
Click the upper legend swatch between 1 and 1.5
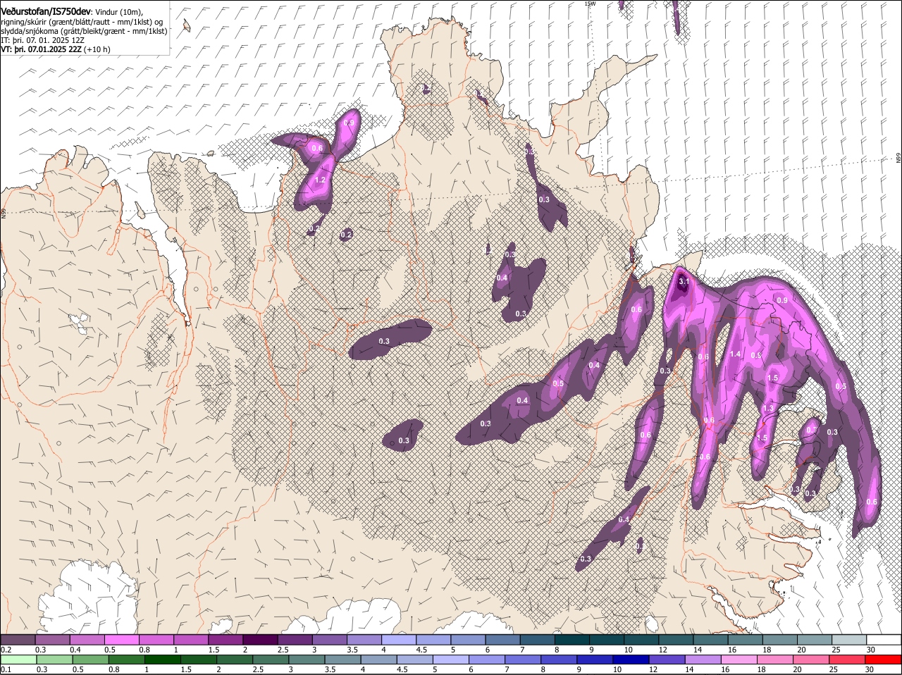click(x=192, y=640)
